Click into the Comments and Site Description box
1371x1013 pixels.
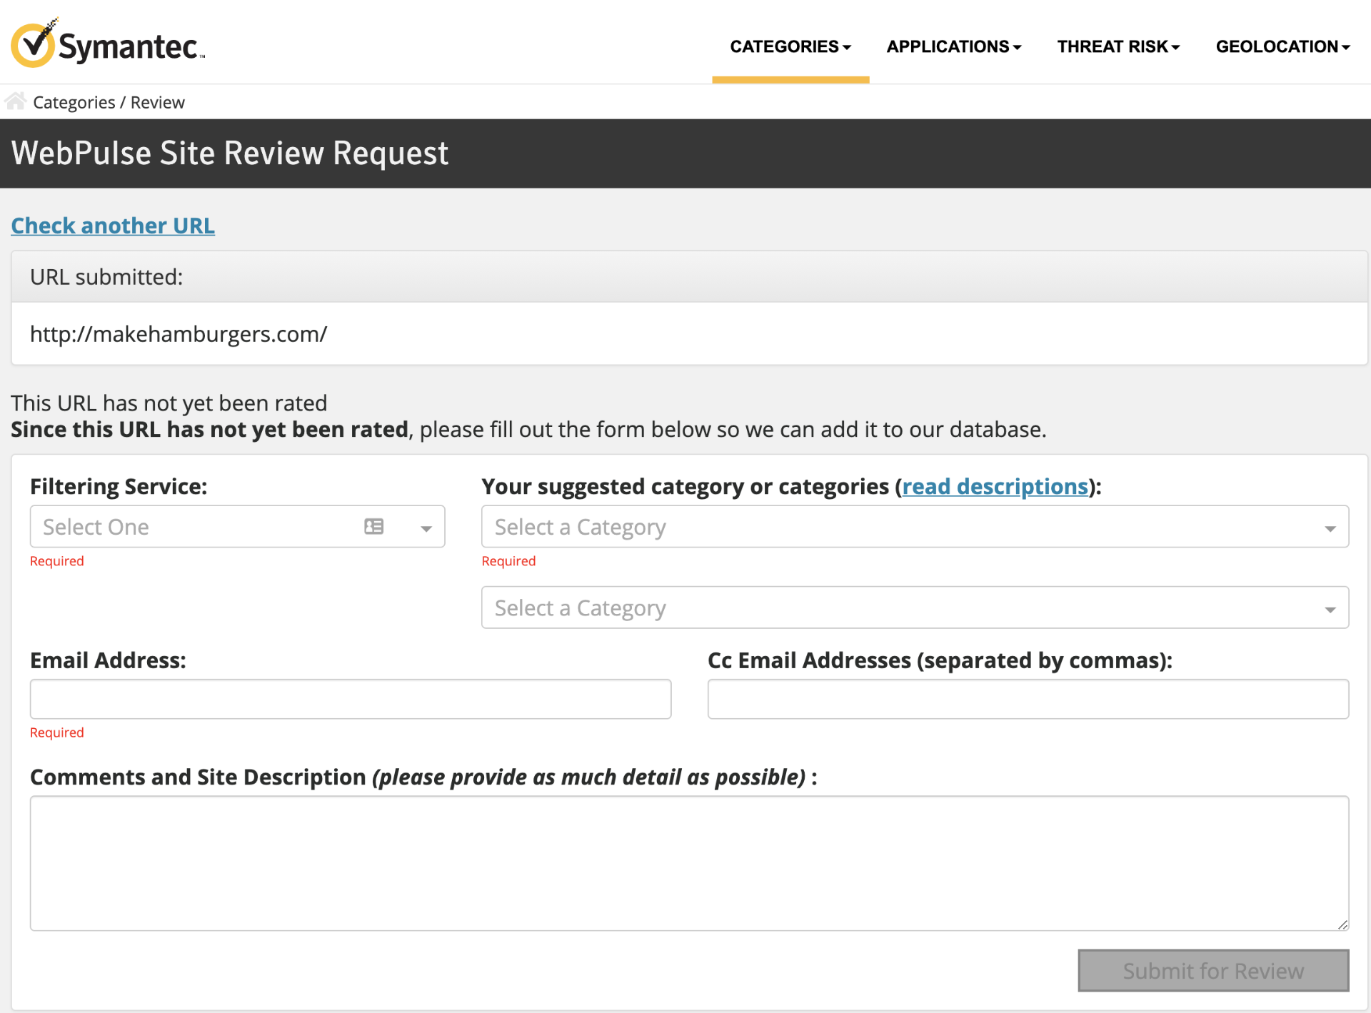click(689, 863)
